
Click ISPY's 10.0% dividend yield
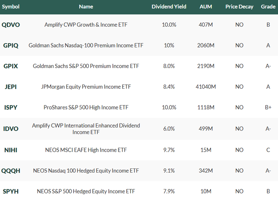169,108
